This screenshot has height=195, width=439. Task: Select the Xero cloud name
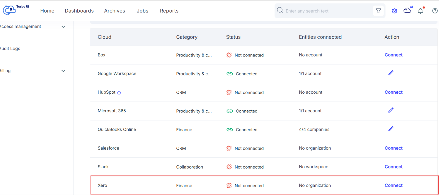pos(102,185)
